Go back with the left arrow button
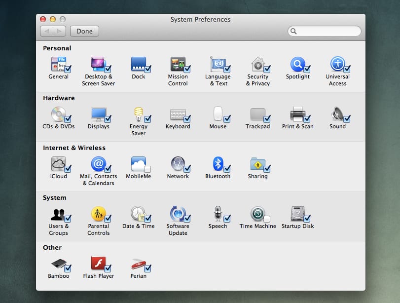This screenshot has height=303, width=400. [46, 31]
